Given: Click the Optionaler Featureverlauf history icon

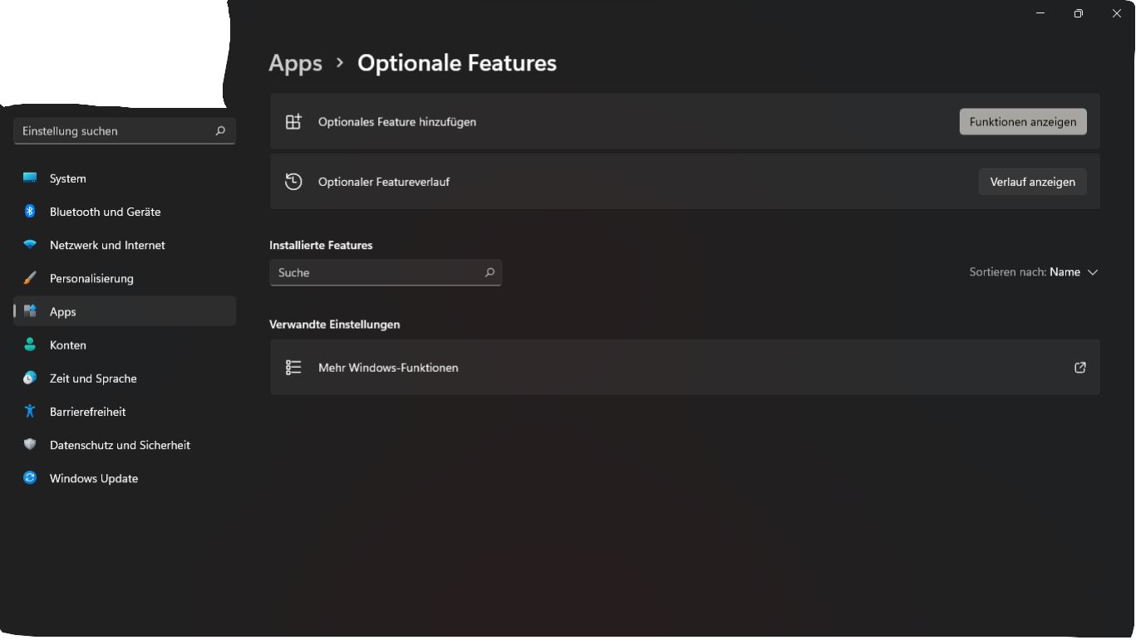Looking at the screenshot, I should coord(293,181).
